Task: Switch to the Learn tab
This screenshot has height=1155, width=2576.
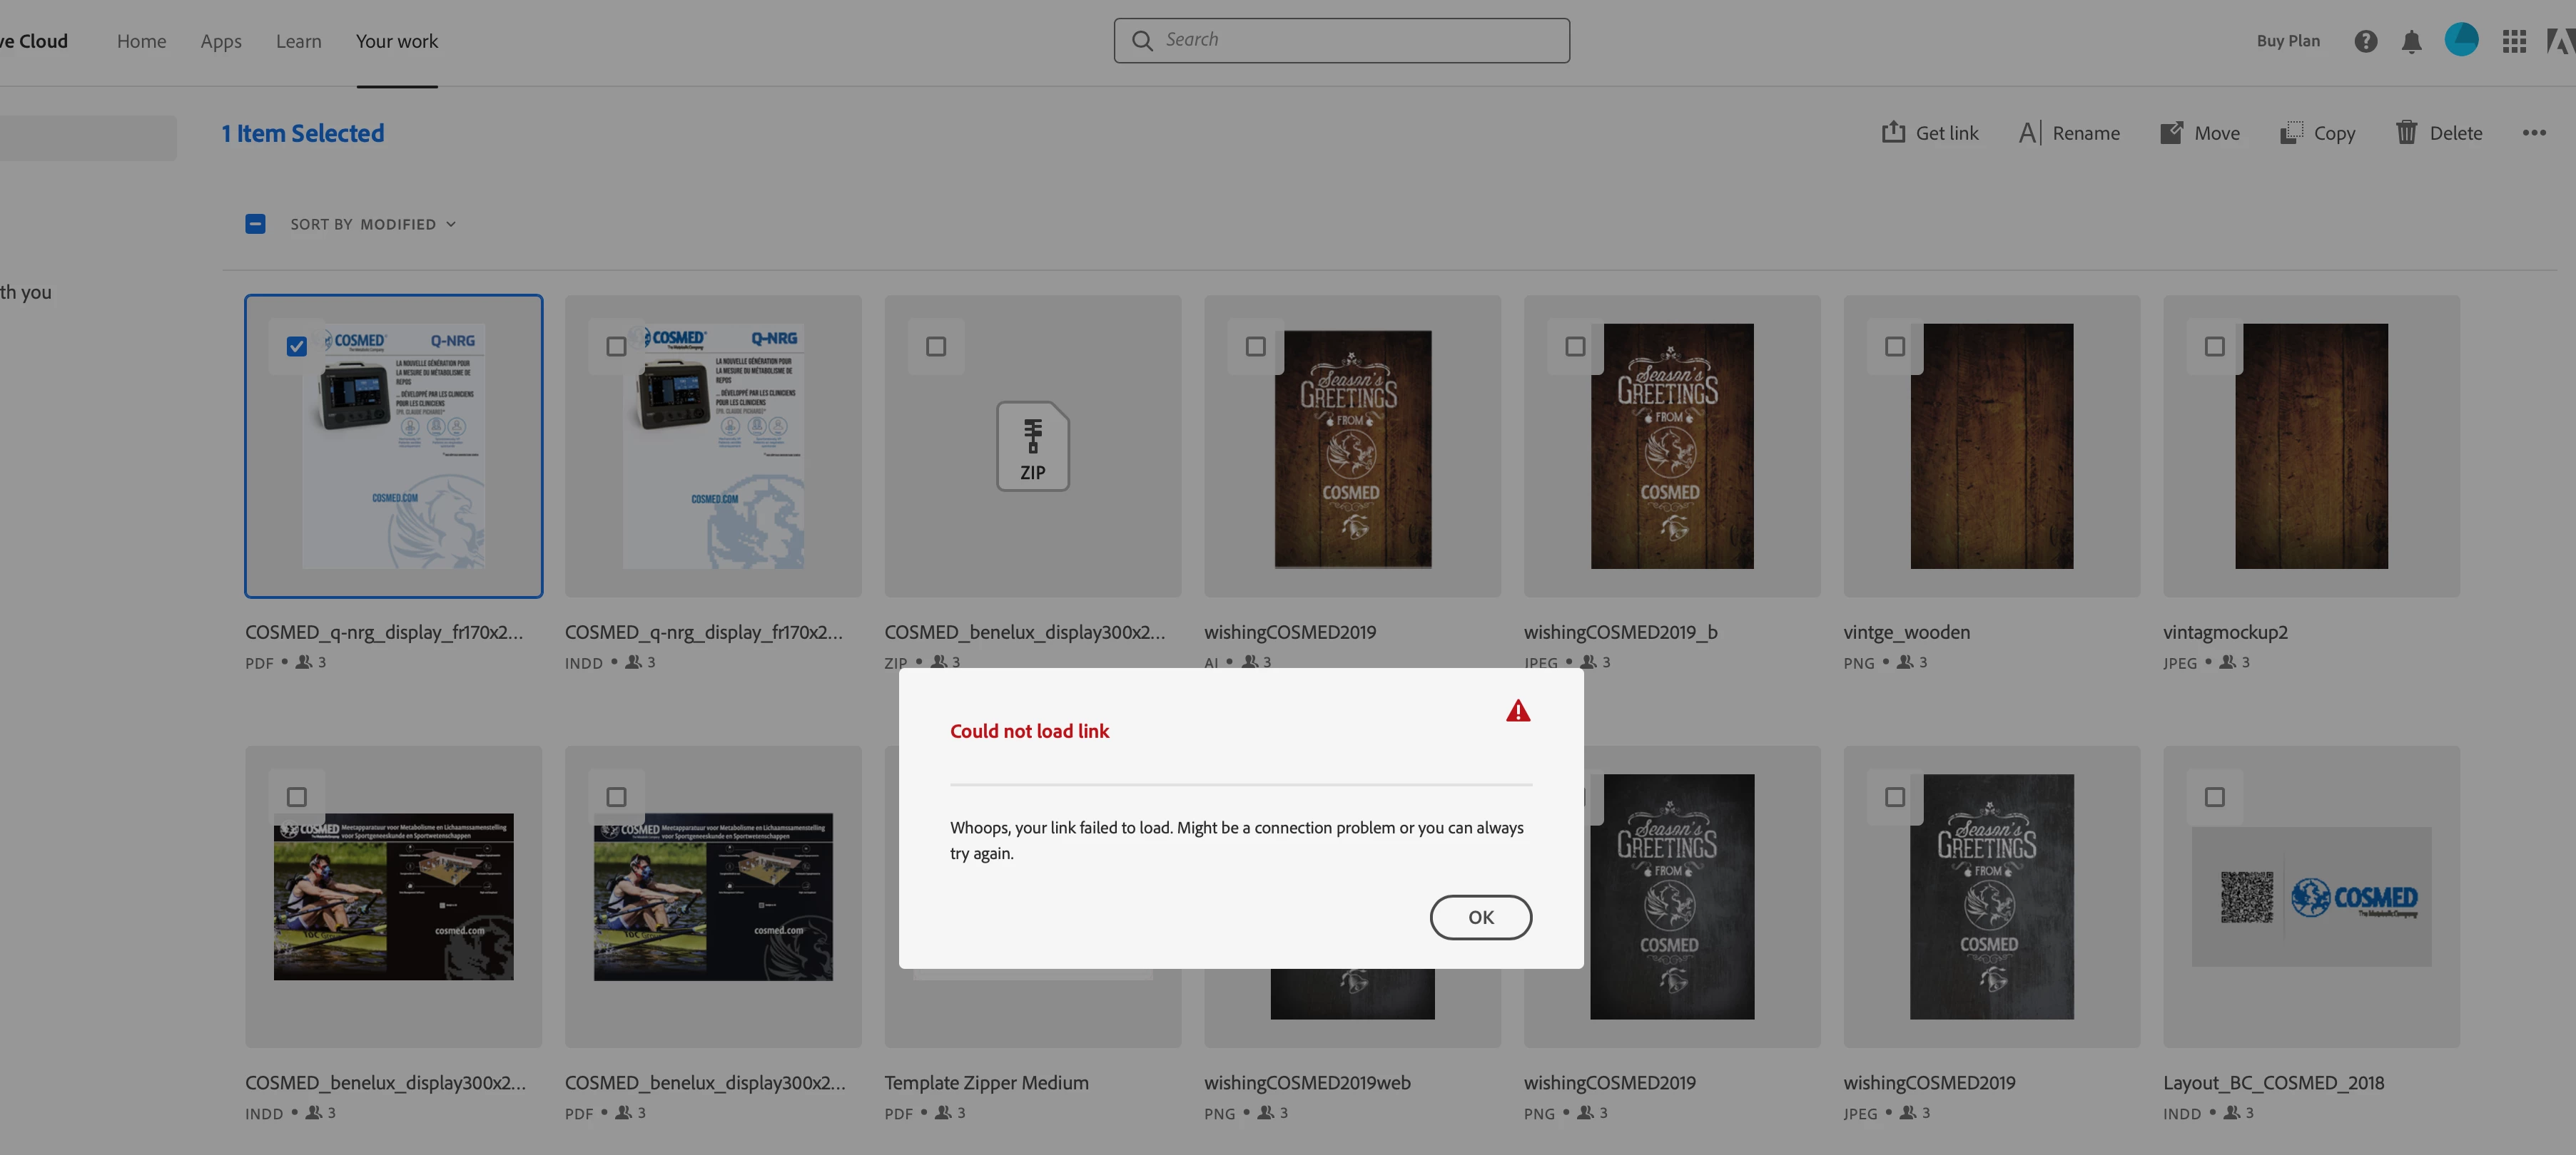Action: click(x=299, y=41)
